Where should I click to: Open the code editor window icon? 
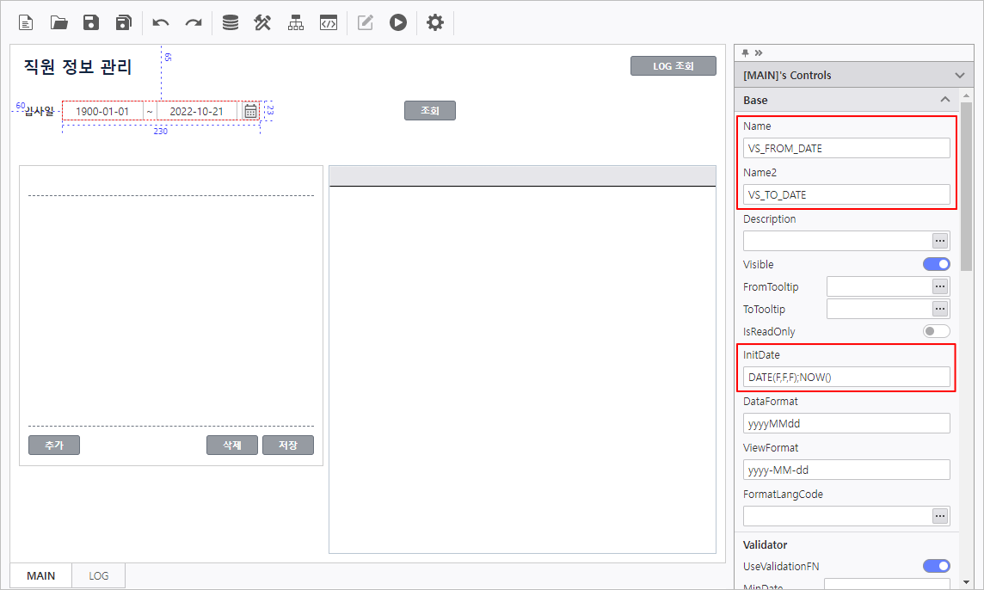(328, 22)
